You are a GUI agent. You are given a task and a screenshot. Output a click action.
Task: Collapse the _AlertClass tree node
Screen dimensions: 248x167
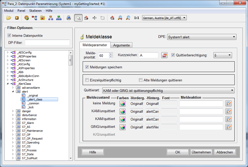(8, 84)
